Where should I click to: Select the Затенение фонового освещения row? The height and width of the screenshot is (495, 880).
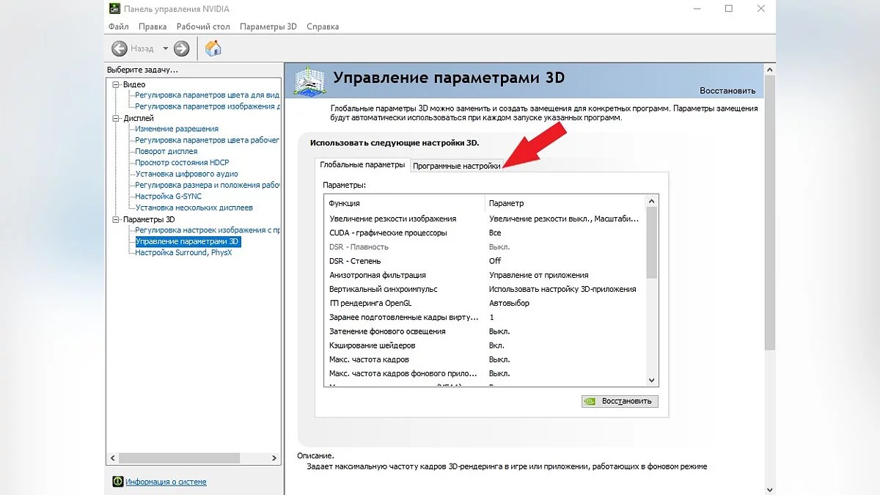485,331
